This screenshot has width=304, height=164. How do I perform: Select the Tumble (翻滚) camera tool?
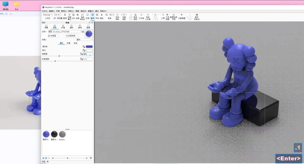[93, 17]
